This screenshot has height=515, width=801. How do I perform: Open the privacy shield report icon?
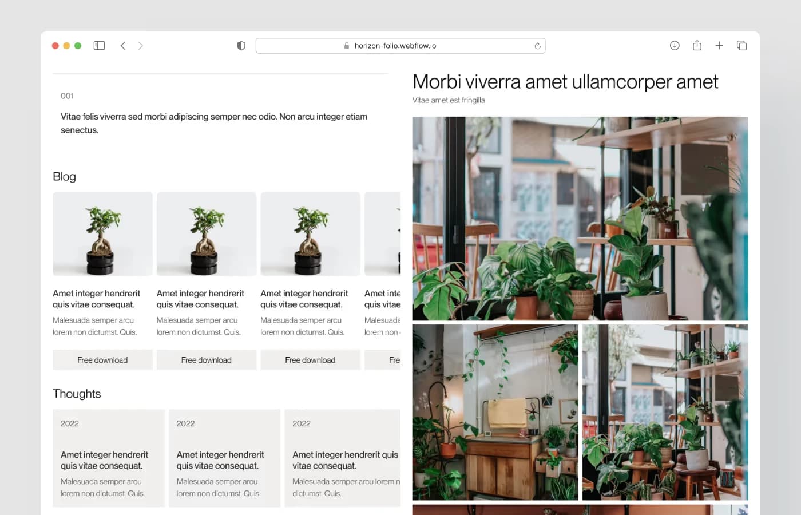coord(241,46)
